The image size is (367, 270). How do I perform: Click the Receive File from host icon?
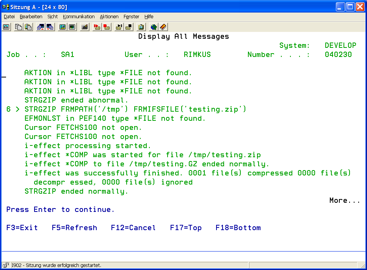click(50, 27)
